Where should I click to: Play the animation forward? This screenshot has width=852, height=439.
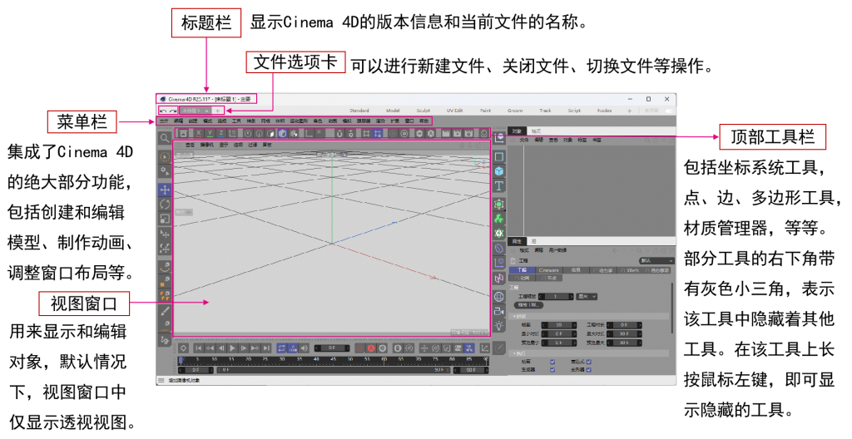(233, 348)
